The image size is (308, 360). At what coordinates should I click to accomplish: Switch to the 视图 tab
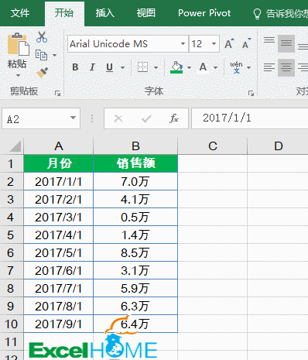point(146,13)
